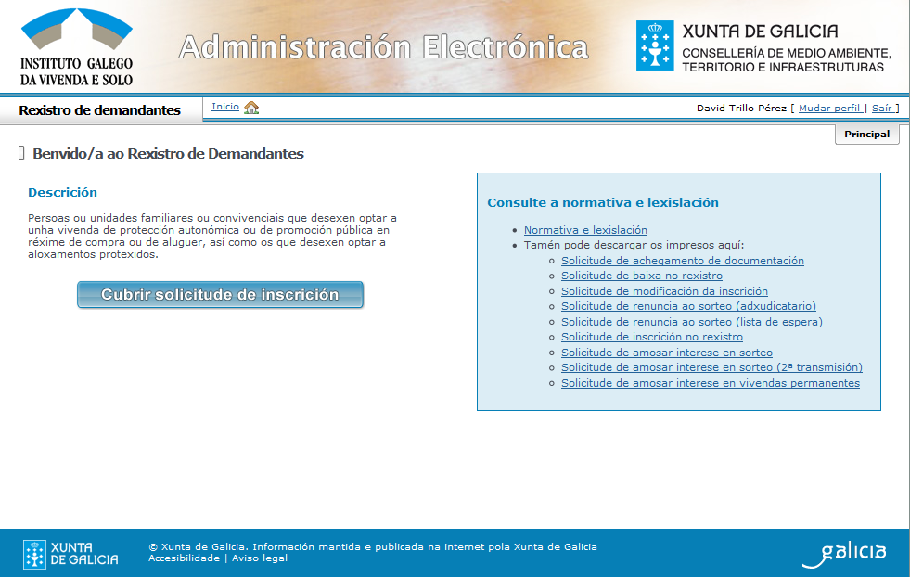Image resolution: width=910 pixels, height=577 pixels.
Task: Open Solicitude de renuncia ao sorteo (adxudicatario)
Action: 689,306
